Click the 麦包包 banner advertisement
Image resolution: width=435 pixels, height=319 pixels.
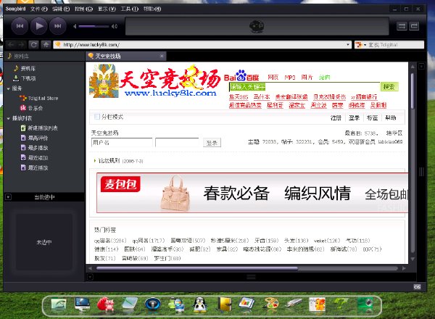[x=252, y=193]
